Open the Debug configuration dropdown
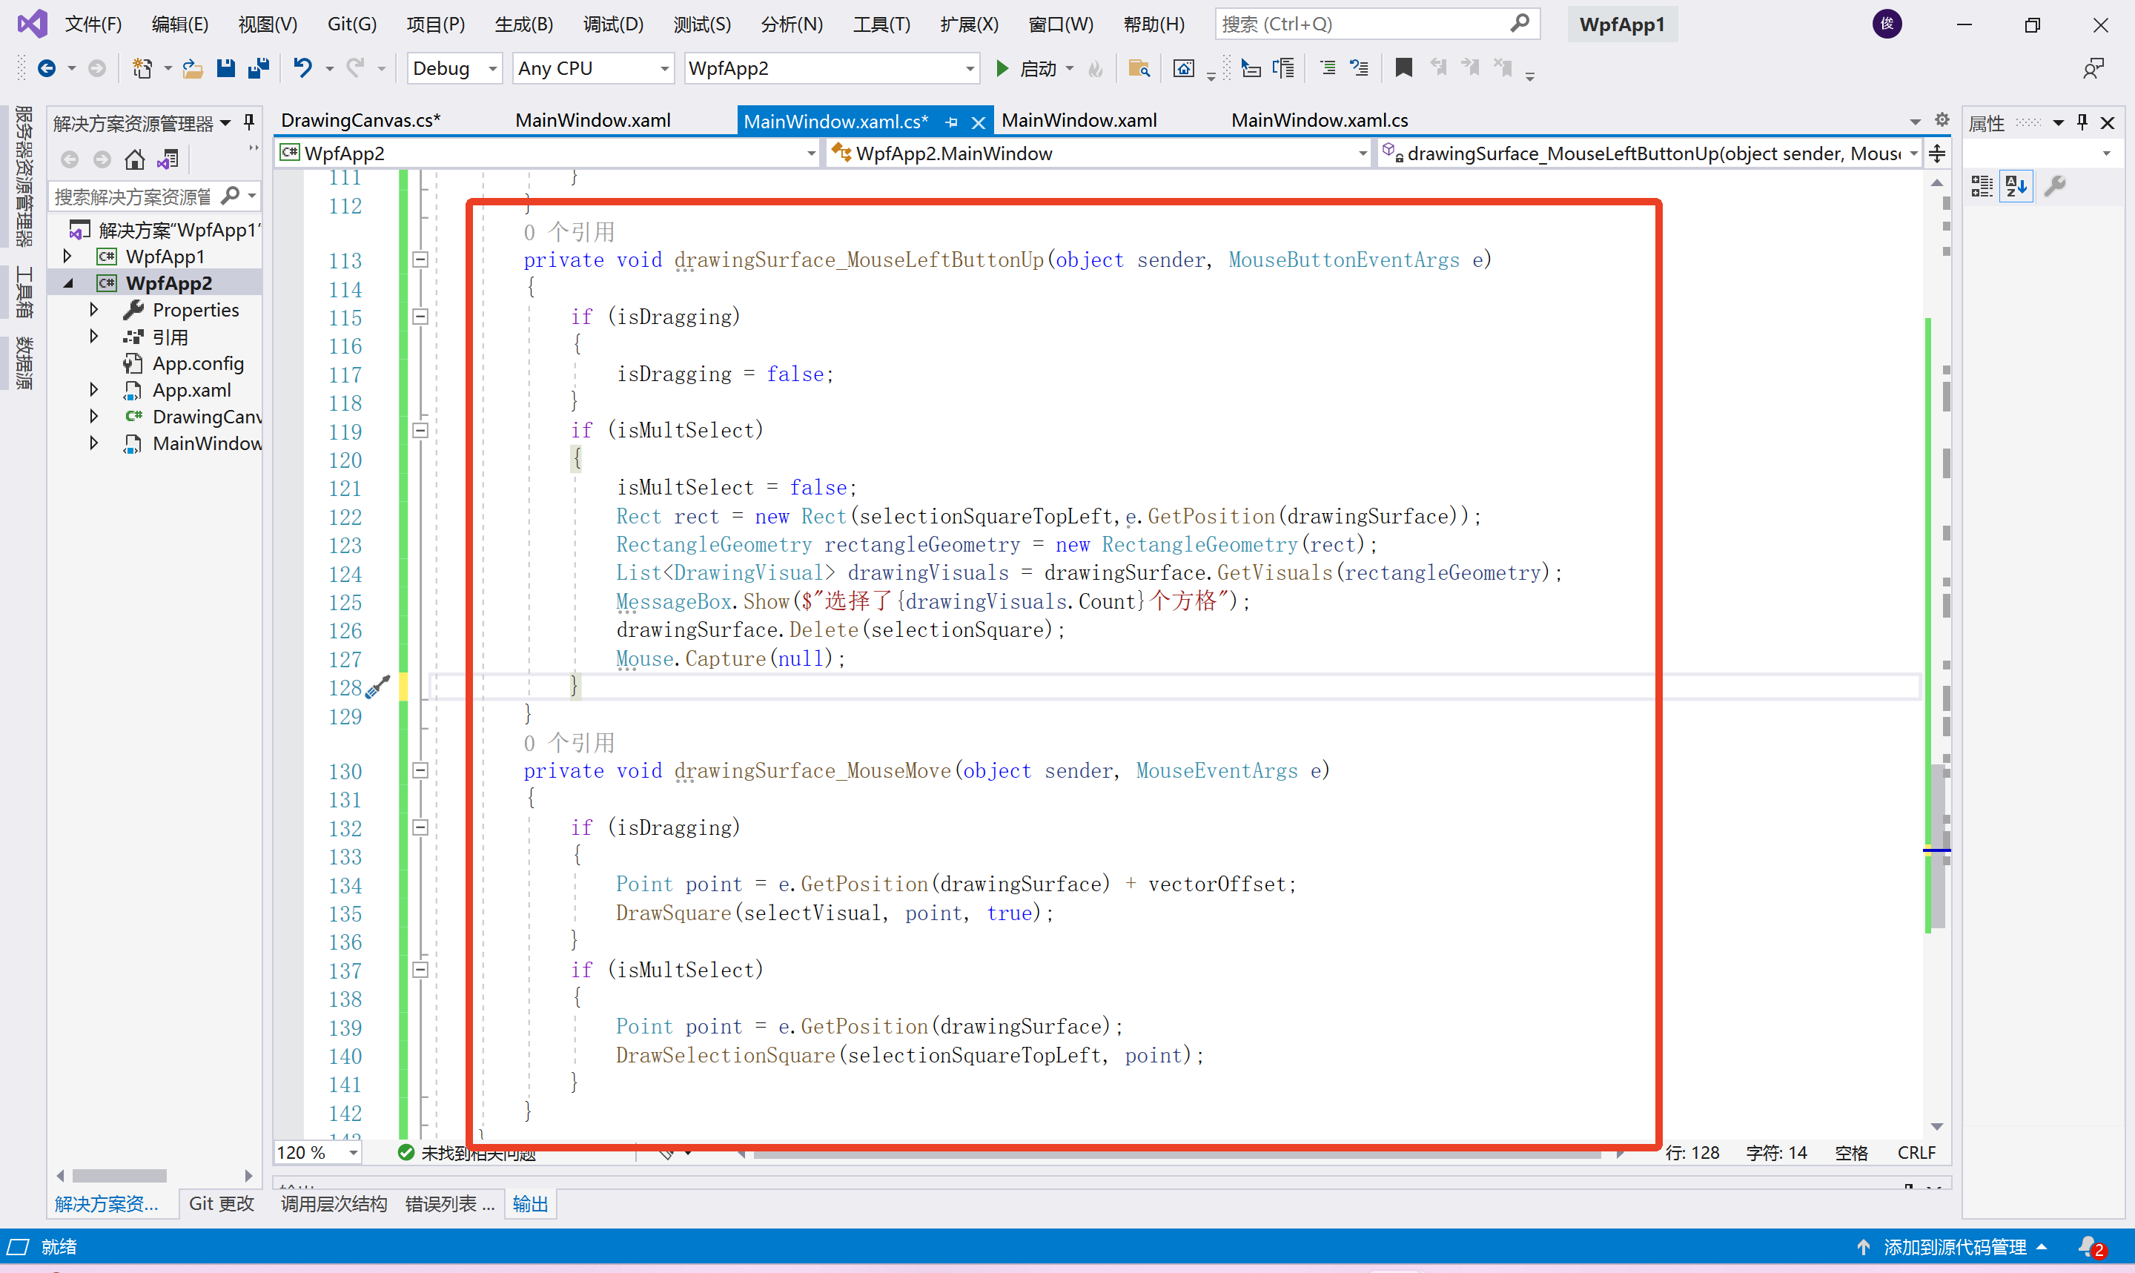 click(x=492, y=69)
